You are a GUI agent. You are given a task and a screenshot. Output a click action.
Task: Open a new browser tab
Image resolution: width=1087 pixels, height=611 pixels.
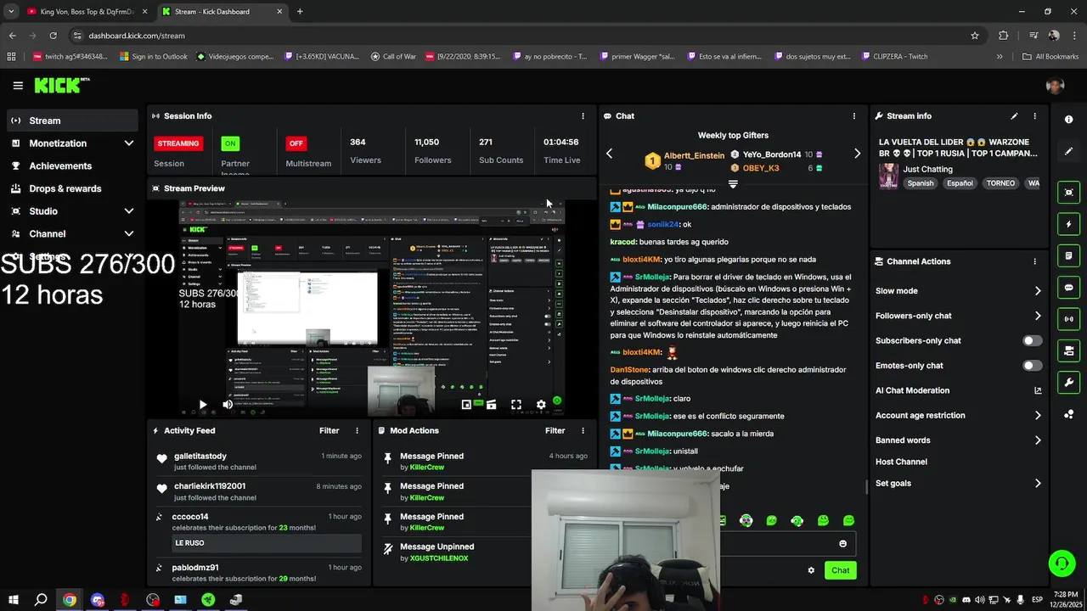click(300, 12)
